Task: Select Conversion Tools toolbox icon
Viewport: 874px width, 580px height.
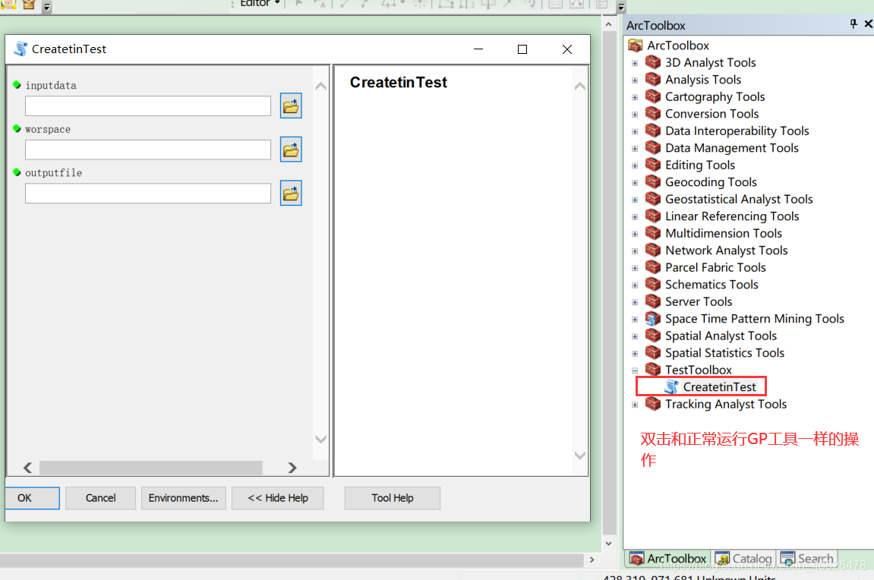Action: pos(653,113)
